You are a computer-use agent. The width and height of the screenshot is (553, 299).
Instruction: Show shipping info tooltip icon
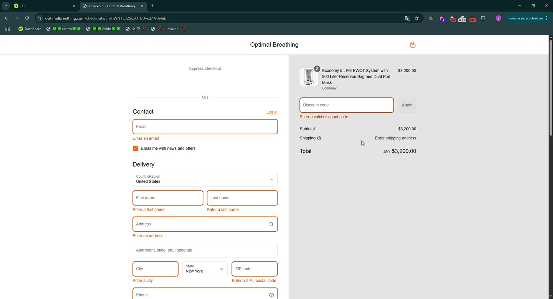tap(319, 138)
